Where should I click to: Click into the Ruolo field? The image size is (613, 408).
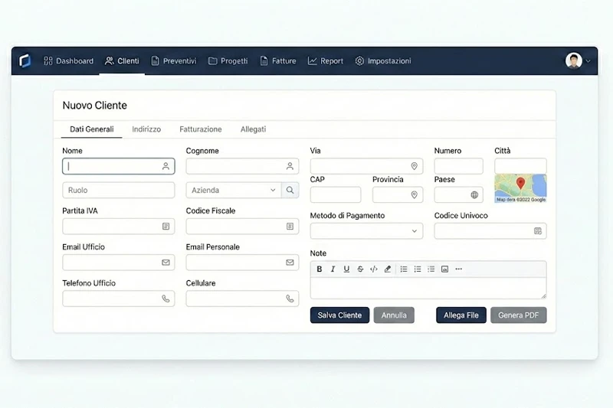point(119,190)
